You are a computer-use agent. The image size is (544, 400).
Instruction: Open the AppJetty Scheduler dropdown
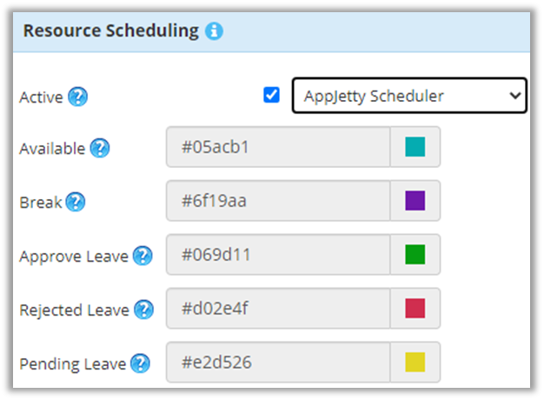click(x=408, y=96)
